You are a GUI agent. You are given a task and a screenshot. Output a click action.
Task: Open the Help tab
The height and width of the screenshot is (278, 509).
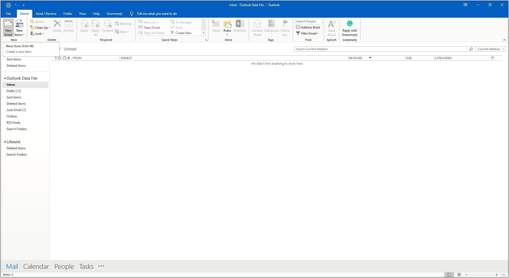(x=96, y=14)
